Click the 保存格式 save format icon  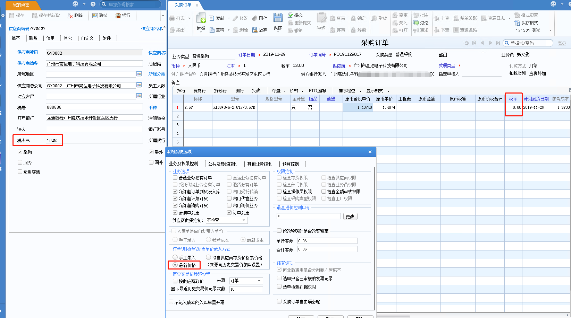517,23
